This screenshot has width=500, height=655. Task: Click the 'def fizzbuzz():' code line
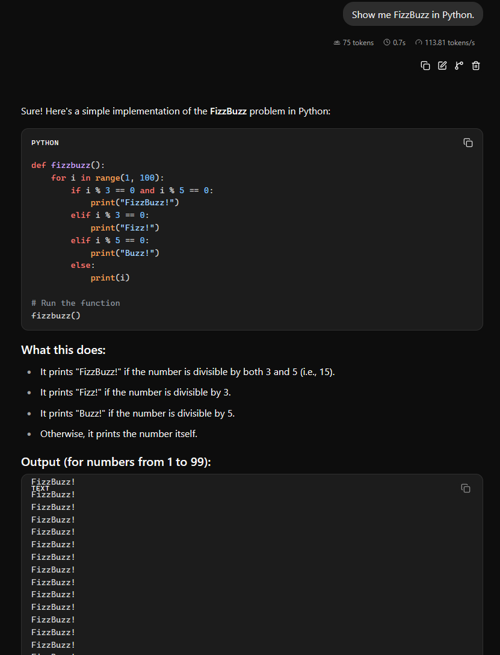(x=68, y=166)
